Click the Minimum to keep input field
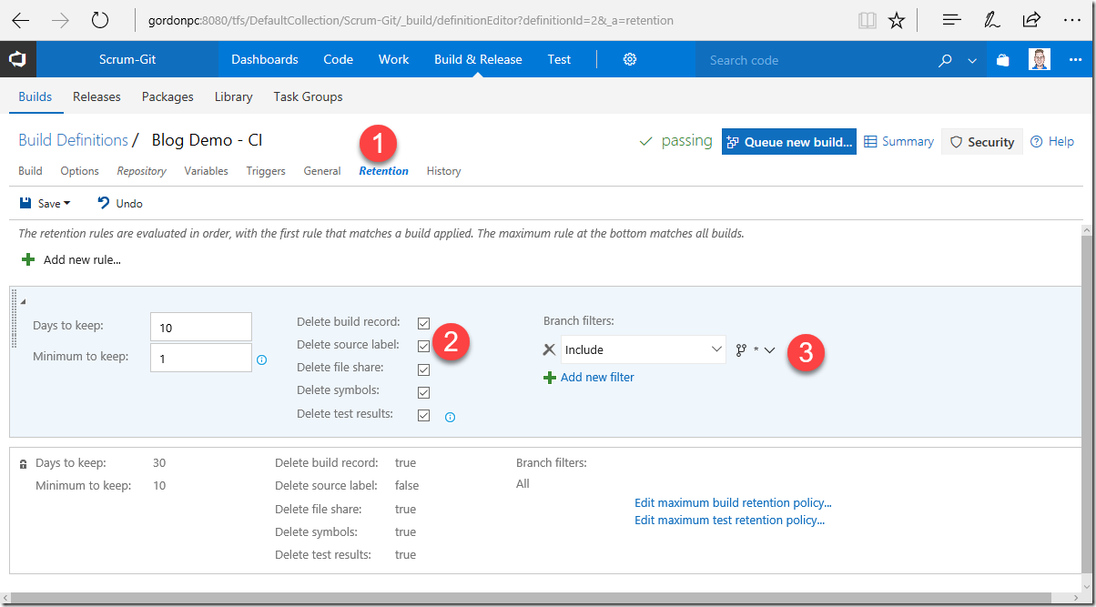Screen dimensions: 1096x607 (201, 358)
